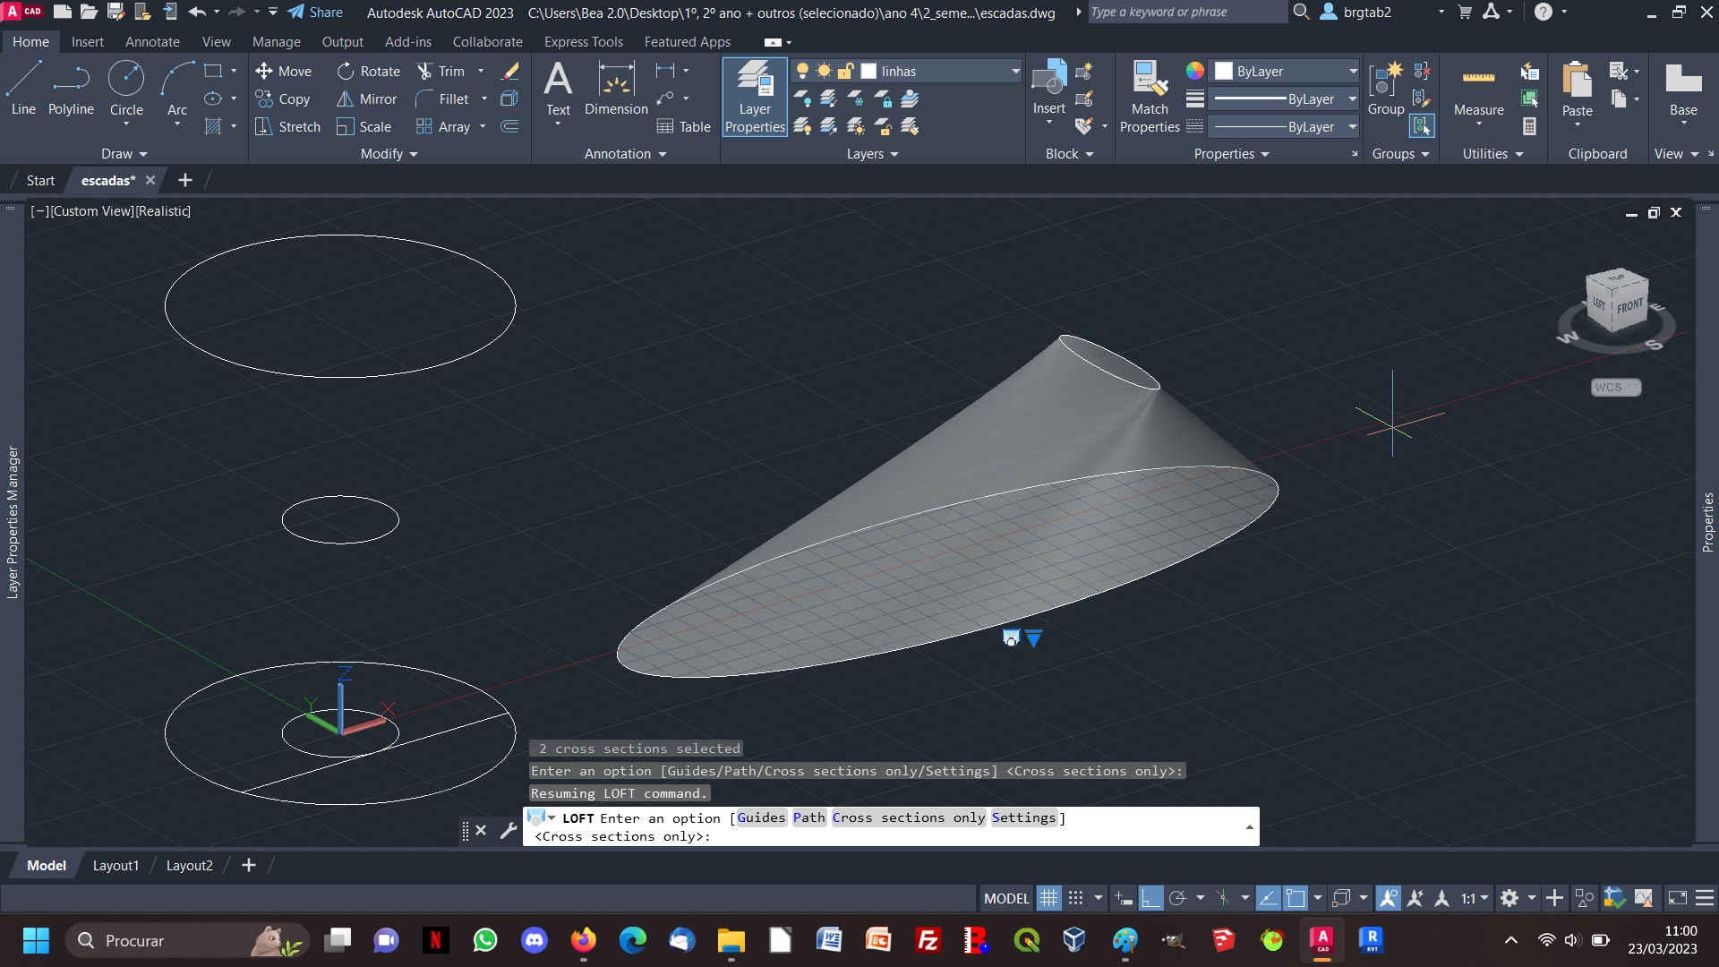Select the Text annotation tool

click(x=558, y=90)
